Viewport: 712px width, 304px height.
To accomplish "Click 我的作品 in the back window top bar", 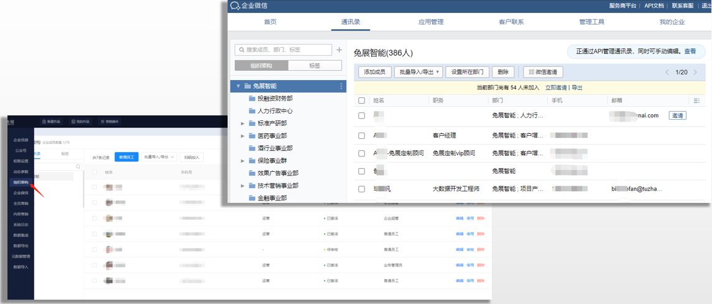I will 80,122.
